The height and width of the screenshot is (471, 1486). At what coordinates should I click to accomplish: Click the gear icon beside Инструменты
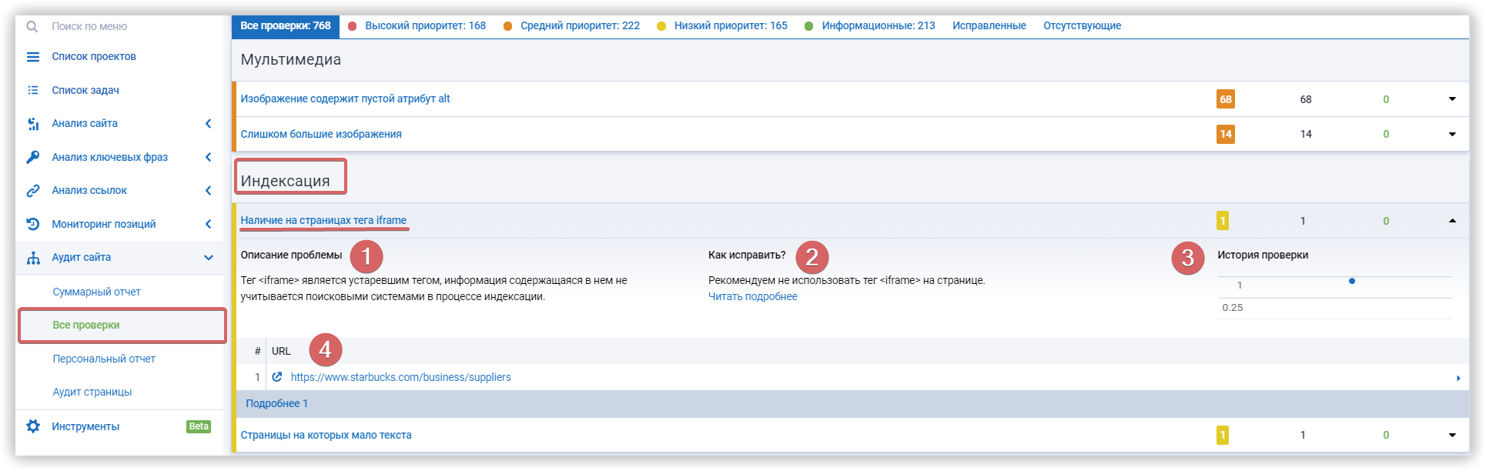pyautogui.click(x=33, y=426)
